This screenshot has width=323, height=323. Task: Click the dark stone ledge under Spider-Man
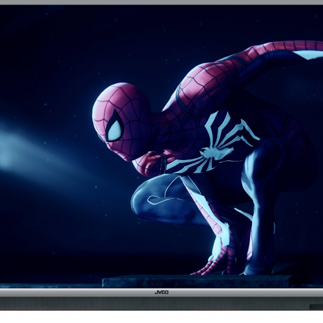[x=197, y=281]
